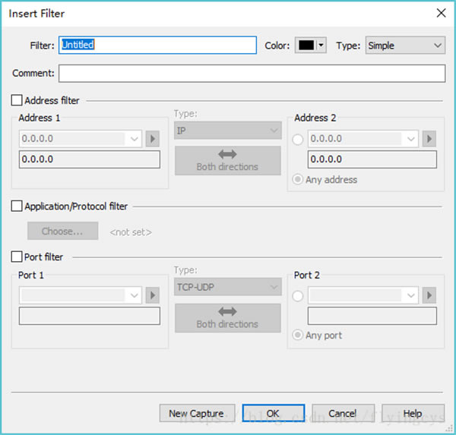The height and width of the screenshot is (435, 456).
Task: Open the filter Type Simple dropdown
Action: click(405, 46)
